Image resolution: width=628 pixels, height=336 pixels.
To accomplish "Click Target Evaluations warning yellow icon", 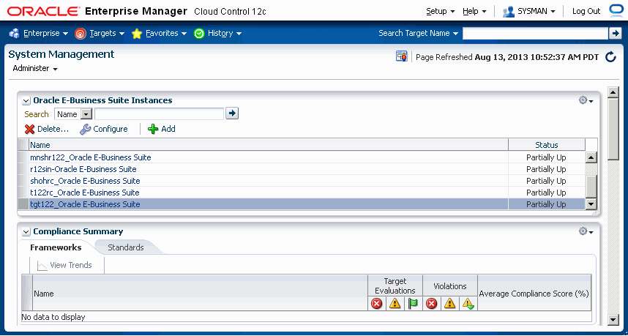I will (395, 305).
